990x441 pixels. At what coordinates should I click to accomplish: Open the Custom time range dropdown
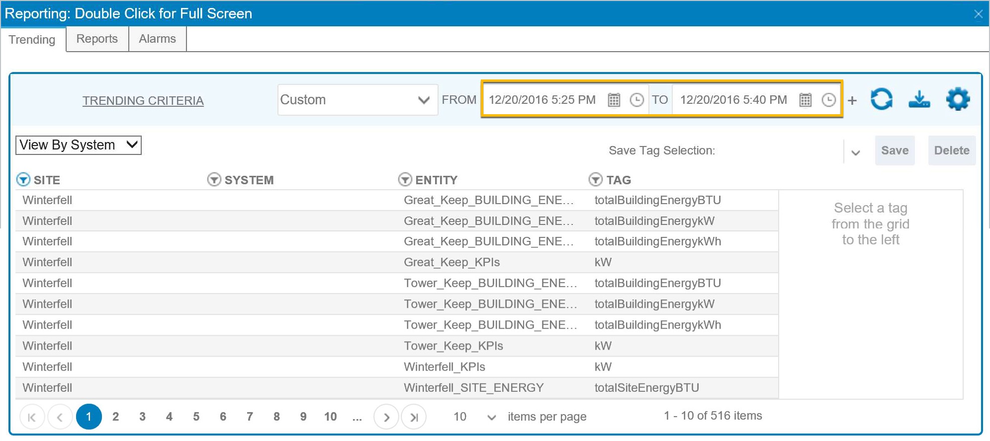(x=358, y=100)
